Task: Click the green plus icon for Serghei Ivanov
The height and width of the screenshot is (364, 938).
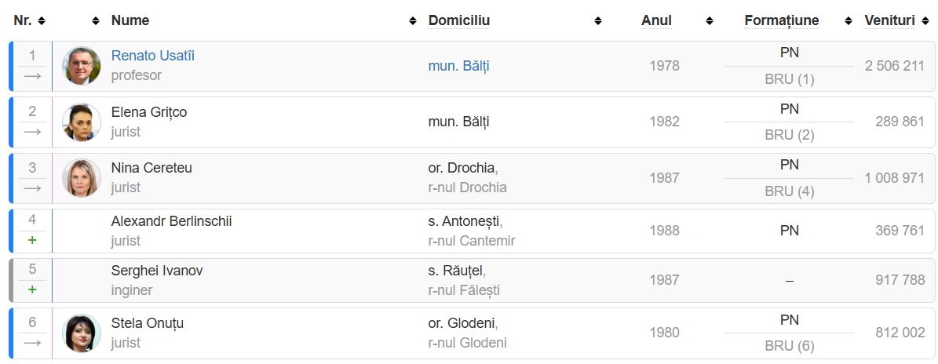Action: tap(32, 290)
